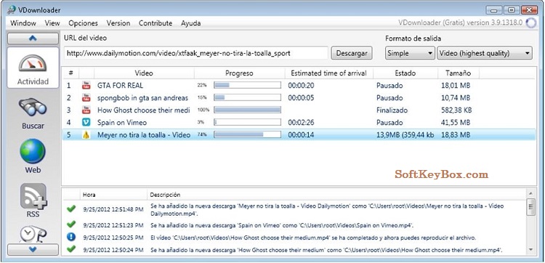This screenshot has height=263, width=545.
Task: Click the '41,55 MB' size cell
Action: pyautogui.click(x=456, y=122)
